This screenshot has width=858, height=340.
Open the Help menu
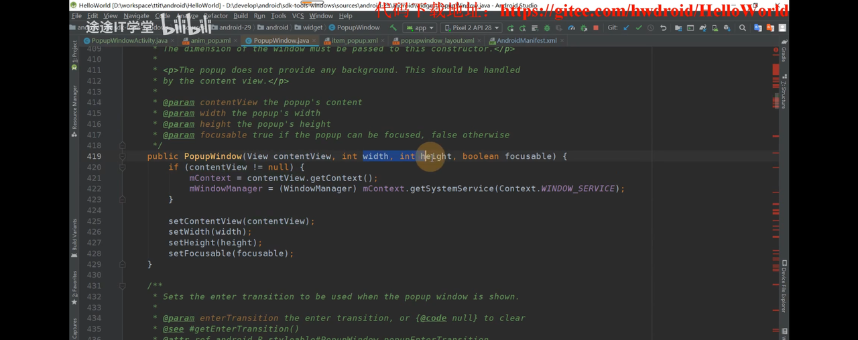point(345,15)
